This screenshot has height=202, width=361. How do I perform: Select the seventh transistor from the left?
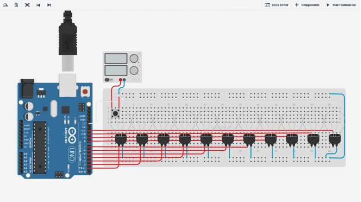pyautogui.click(x=249, y=140)
